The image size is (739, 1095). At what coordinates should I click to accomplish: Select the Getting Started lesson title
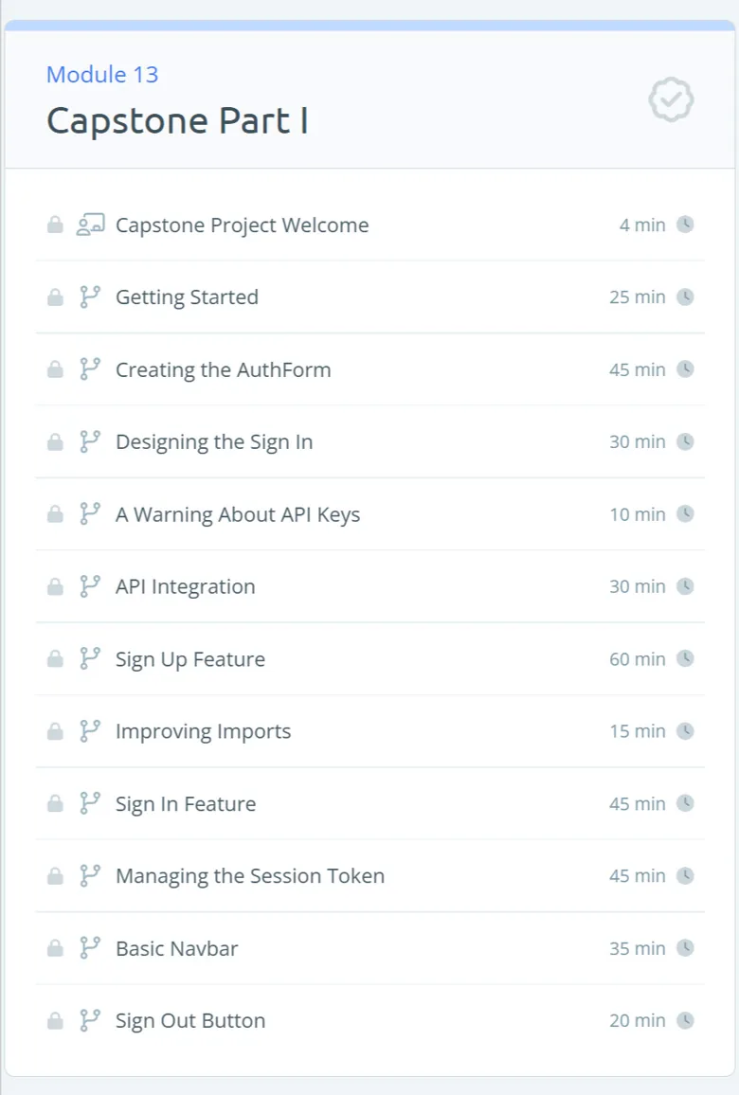click(188, 296)
